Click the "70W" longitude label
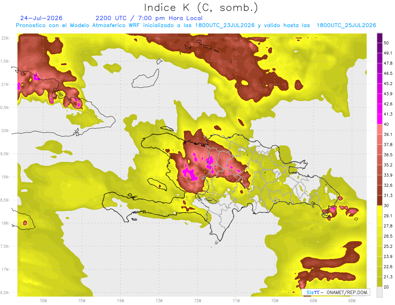Image resolution: width=395 pixels, height=305 pixels. tap(275, 301)
